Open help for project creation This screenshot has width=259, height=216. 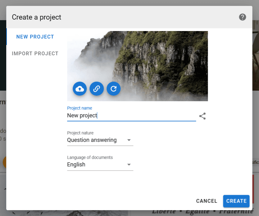tap(242, 17)
